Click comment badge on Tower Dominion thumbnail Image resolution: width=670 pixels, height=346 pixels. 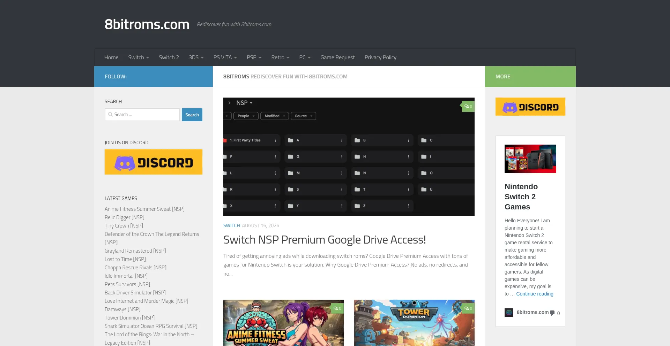click(468, 308)
